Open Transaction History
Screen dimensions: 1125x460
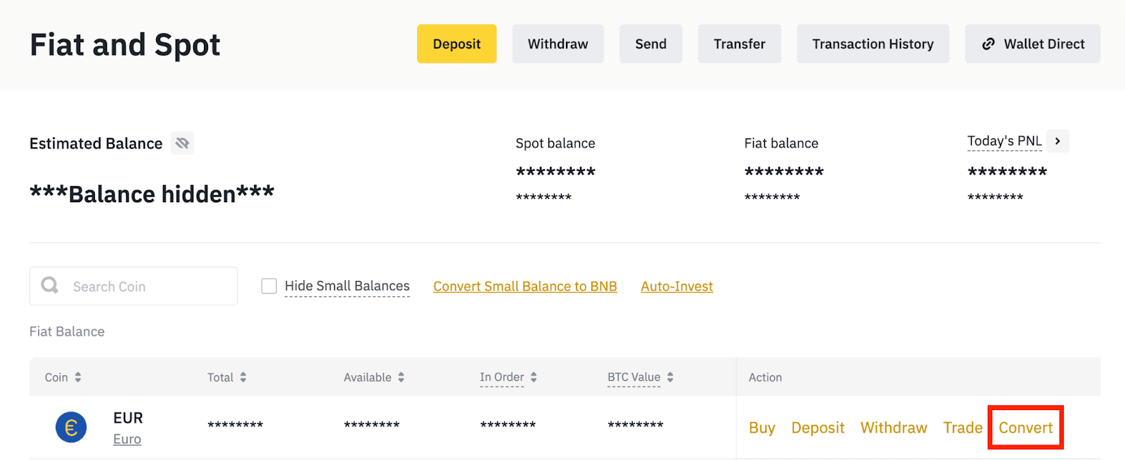pyautogui.click(x=873, y=44)
